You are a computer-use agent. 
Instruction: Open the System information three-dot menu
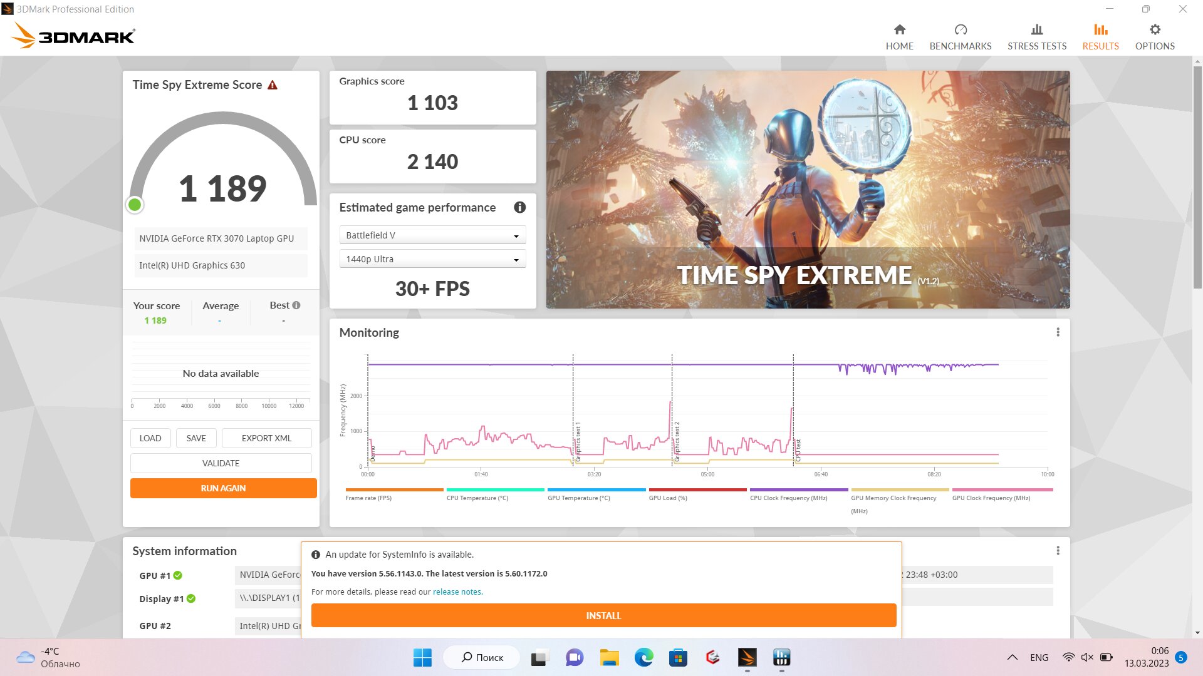point(1058,551)
